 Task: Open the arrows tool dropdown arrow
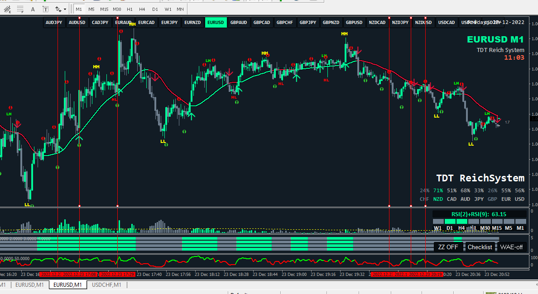coord(65,9)
